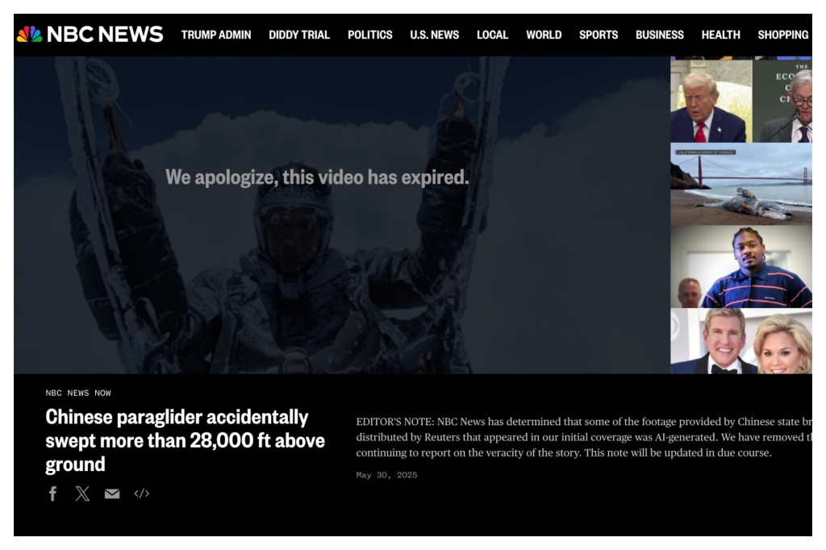This screenshot has height=550, width=826.
Task: Share the story on Facebook
Action: click(52, 494)
